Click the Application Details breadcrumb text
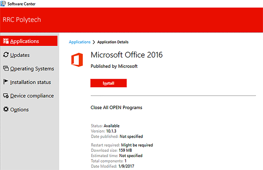This screenshot has height=170, width=263. 113,42
